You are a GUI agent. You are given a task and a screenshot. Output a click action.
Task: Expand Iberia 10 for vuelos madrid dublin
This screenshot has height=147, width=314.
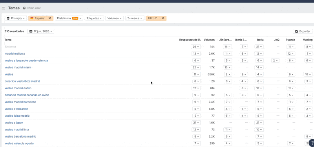259,88
